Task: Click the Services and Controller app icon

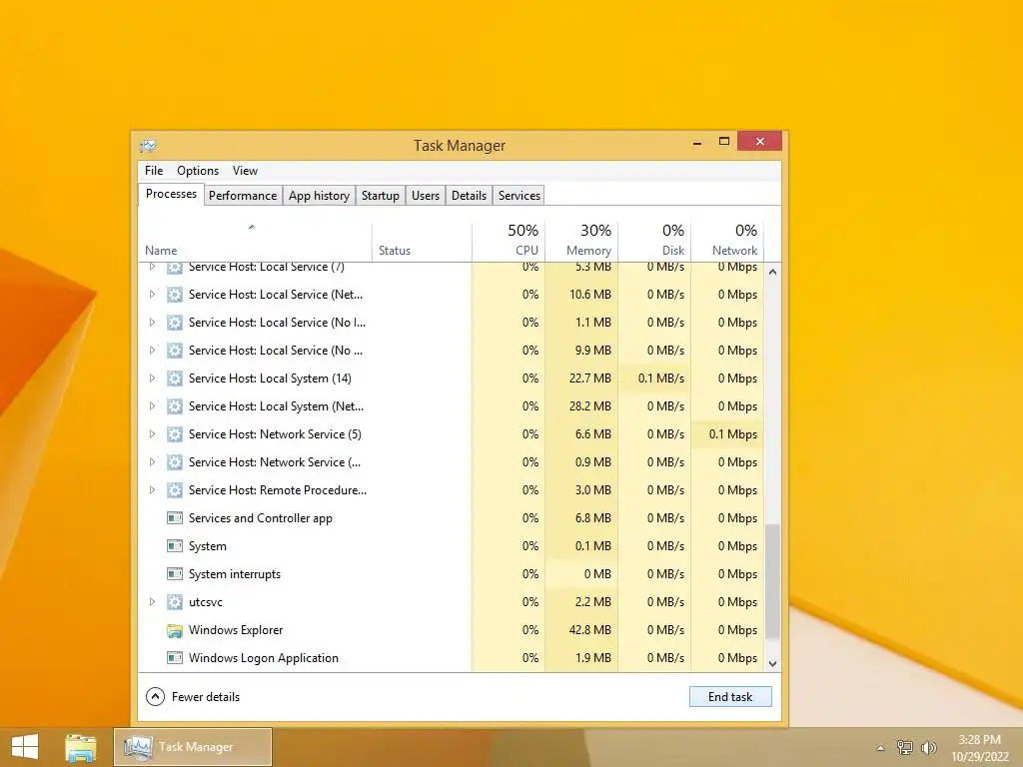Action: pyautogui.click(x=174, y=518)
